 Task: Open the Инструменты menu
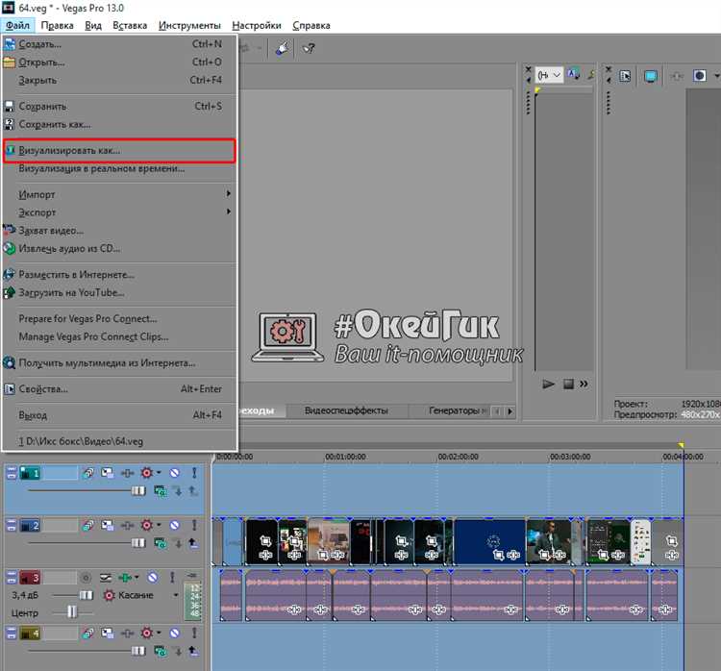189,25
